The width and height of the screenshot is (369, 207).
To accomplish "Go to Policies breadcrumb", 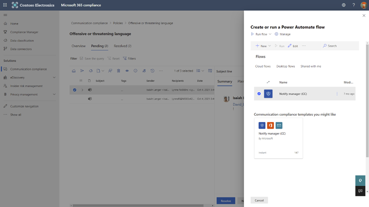I will tap(118, 23).
